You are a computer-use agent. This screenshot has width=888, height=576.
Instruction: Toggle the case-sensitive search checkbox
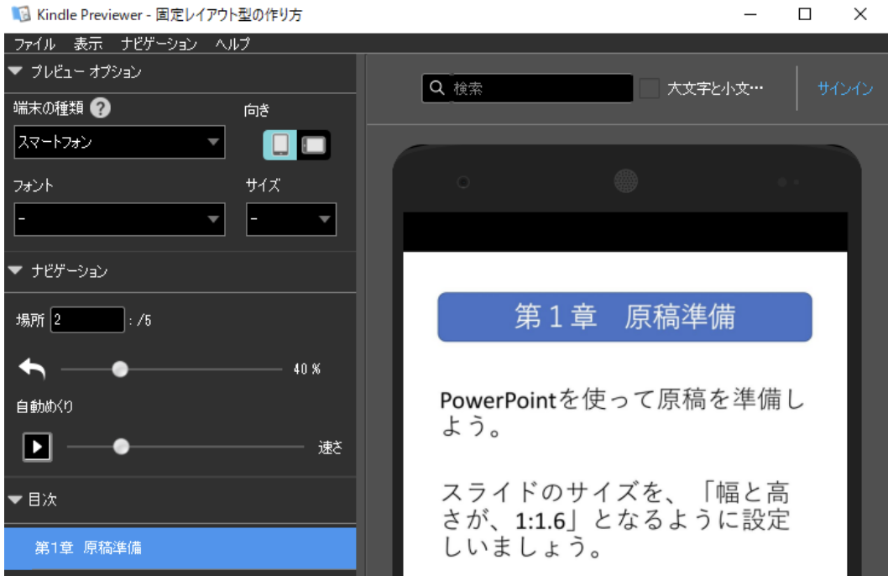649,88
